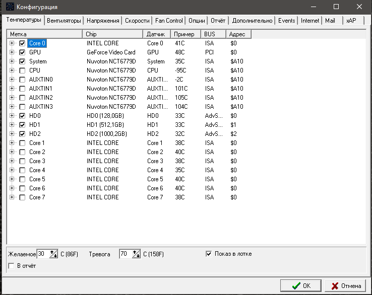Uncheck the HD0 drive checkbox
372x295 pixels.
coord(22,116)
